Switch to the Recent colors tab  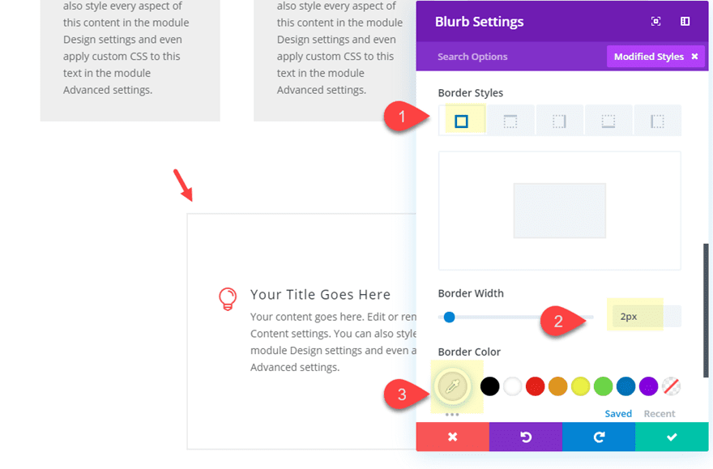pos(660,414)
